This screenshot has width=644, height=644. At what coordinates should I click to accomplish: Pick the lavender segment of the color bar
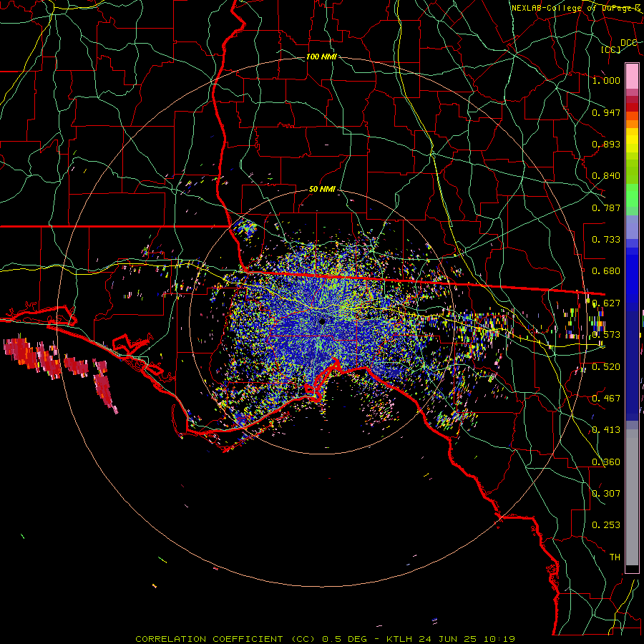632,227
